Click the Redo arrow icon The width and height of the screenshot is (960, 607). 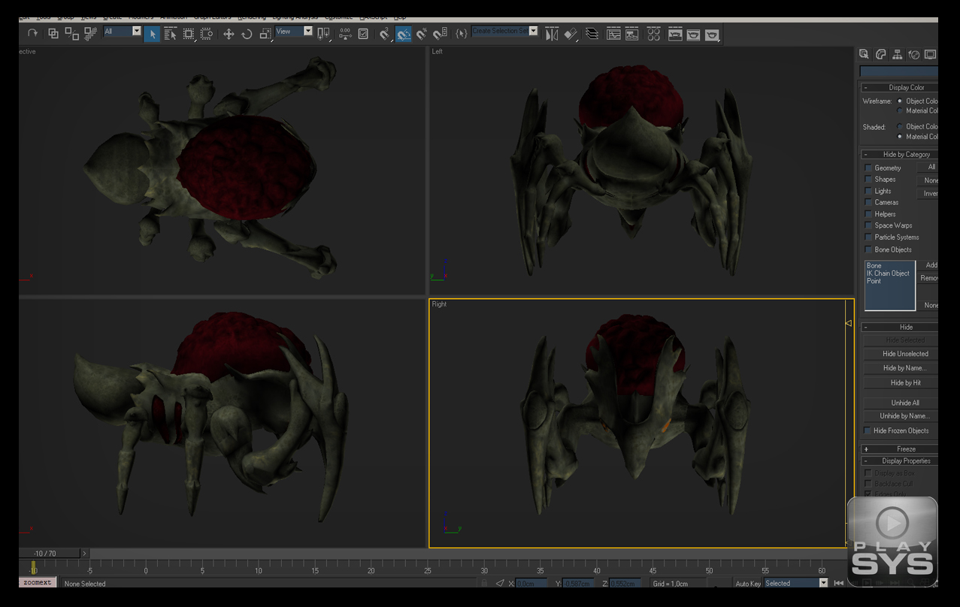click(x=32, y=33)
